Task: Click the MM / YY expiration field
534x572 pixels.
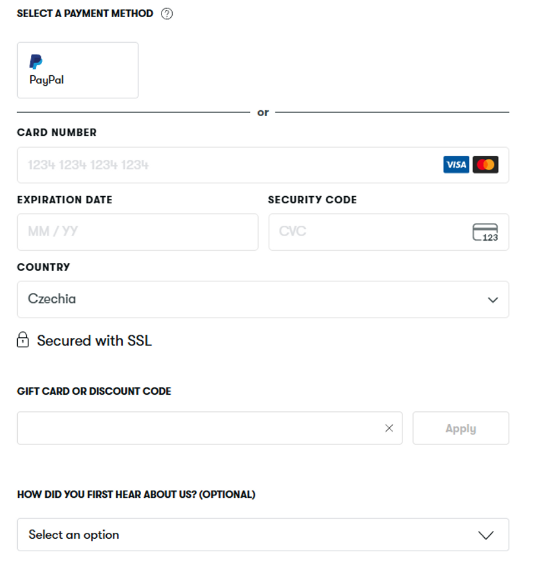Action: (x=137, y=232)
